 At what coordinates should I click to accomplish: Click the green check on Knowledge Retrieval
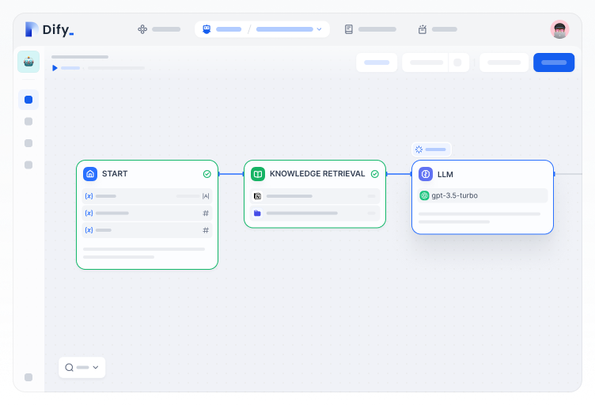tap(374, 174)
